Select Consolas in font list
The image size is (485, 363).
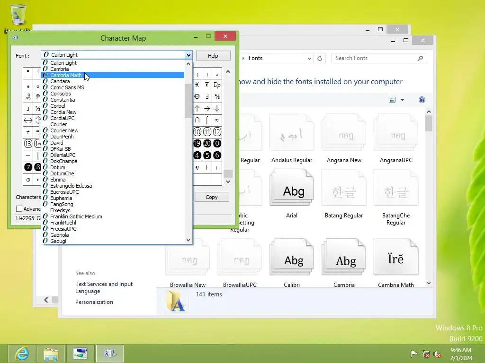coord(113,94)
